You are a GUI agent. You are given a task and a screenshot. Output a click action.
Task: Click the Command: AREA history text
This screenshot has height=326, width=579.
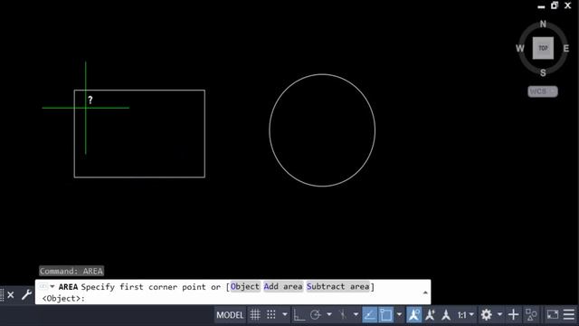click(x=71, y=271)
